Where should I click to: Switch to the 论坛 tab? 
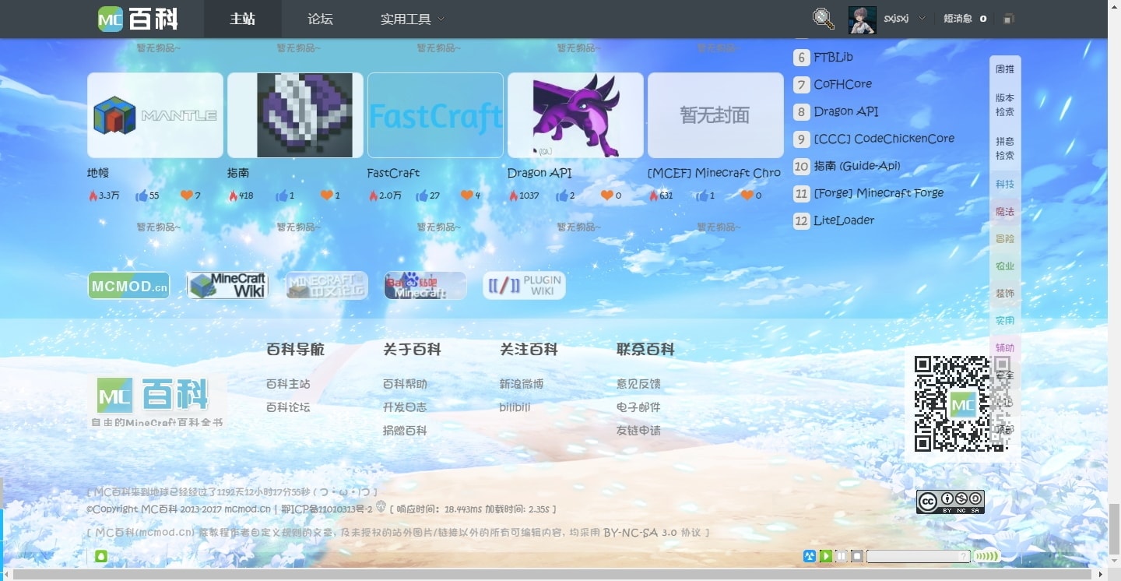(x=320, y=19)
